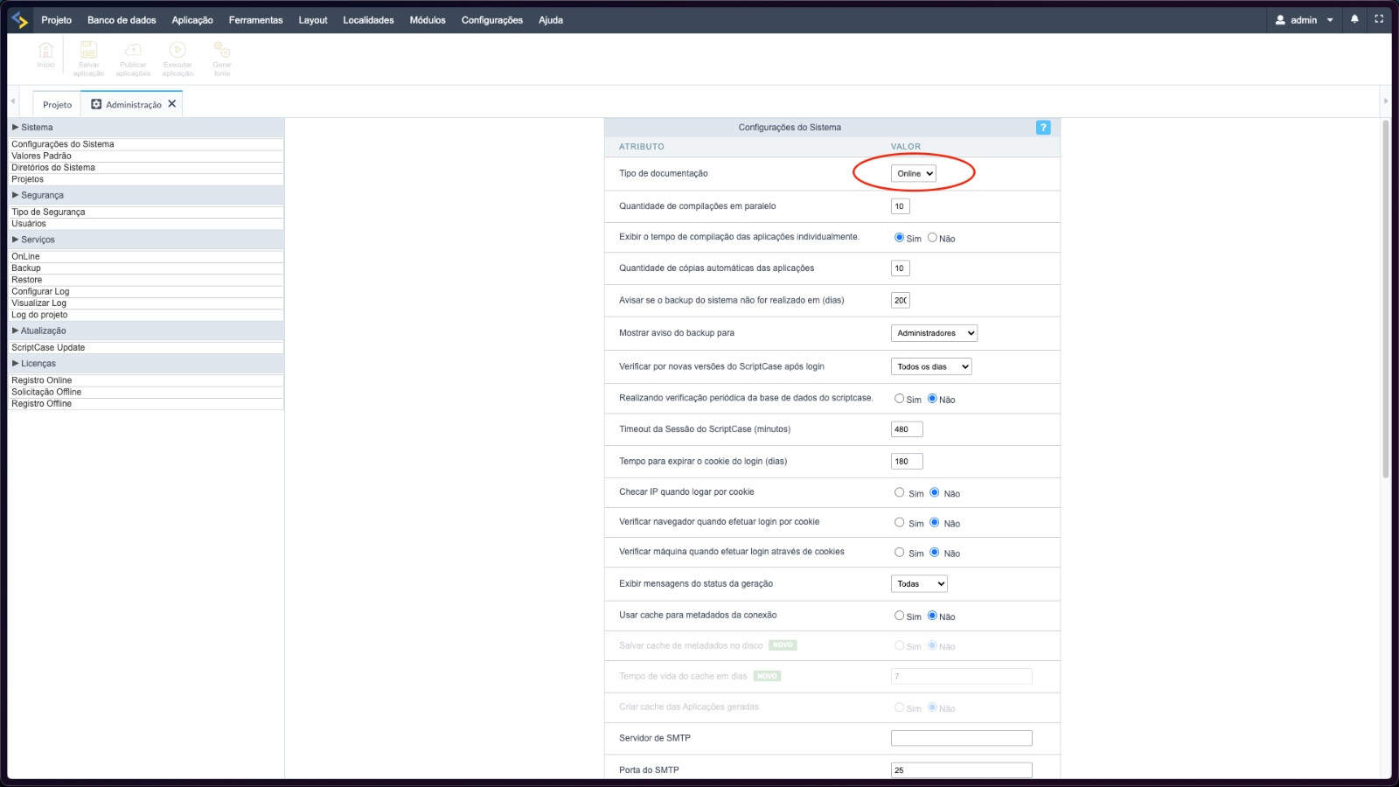The height and width of the screenshot is (787, 1399).
Task: Open the Tipo de documentação dropdown
Action: pyautogui.click(x=913, y=174)
